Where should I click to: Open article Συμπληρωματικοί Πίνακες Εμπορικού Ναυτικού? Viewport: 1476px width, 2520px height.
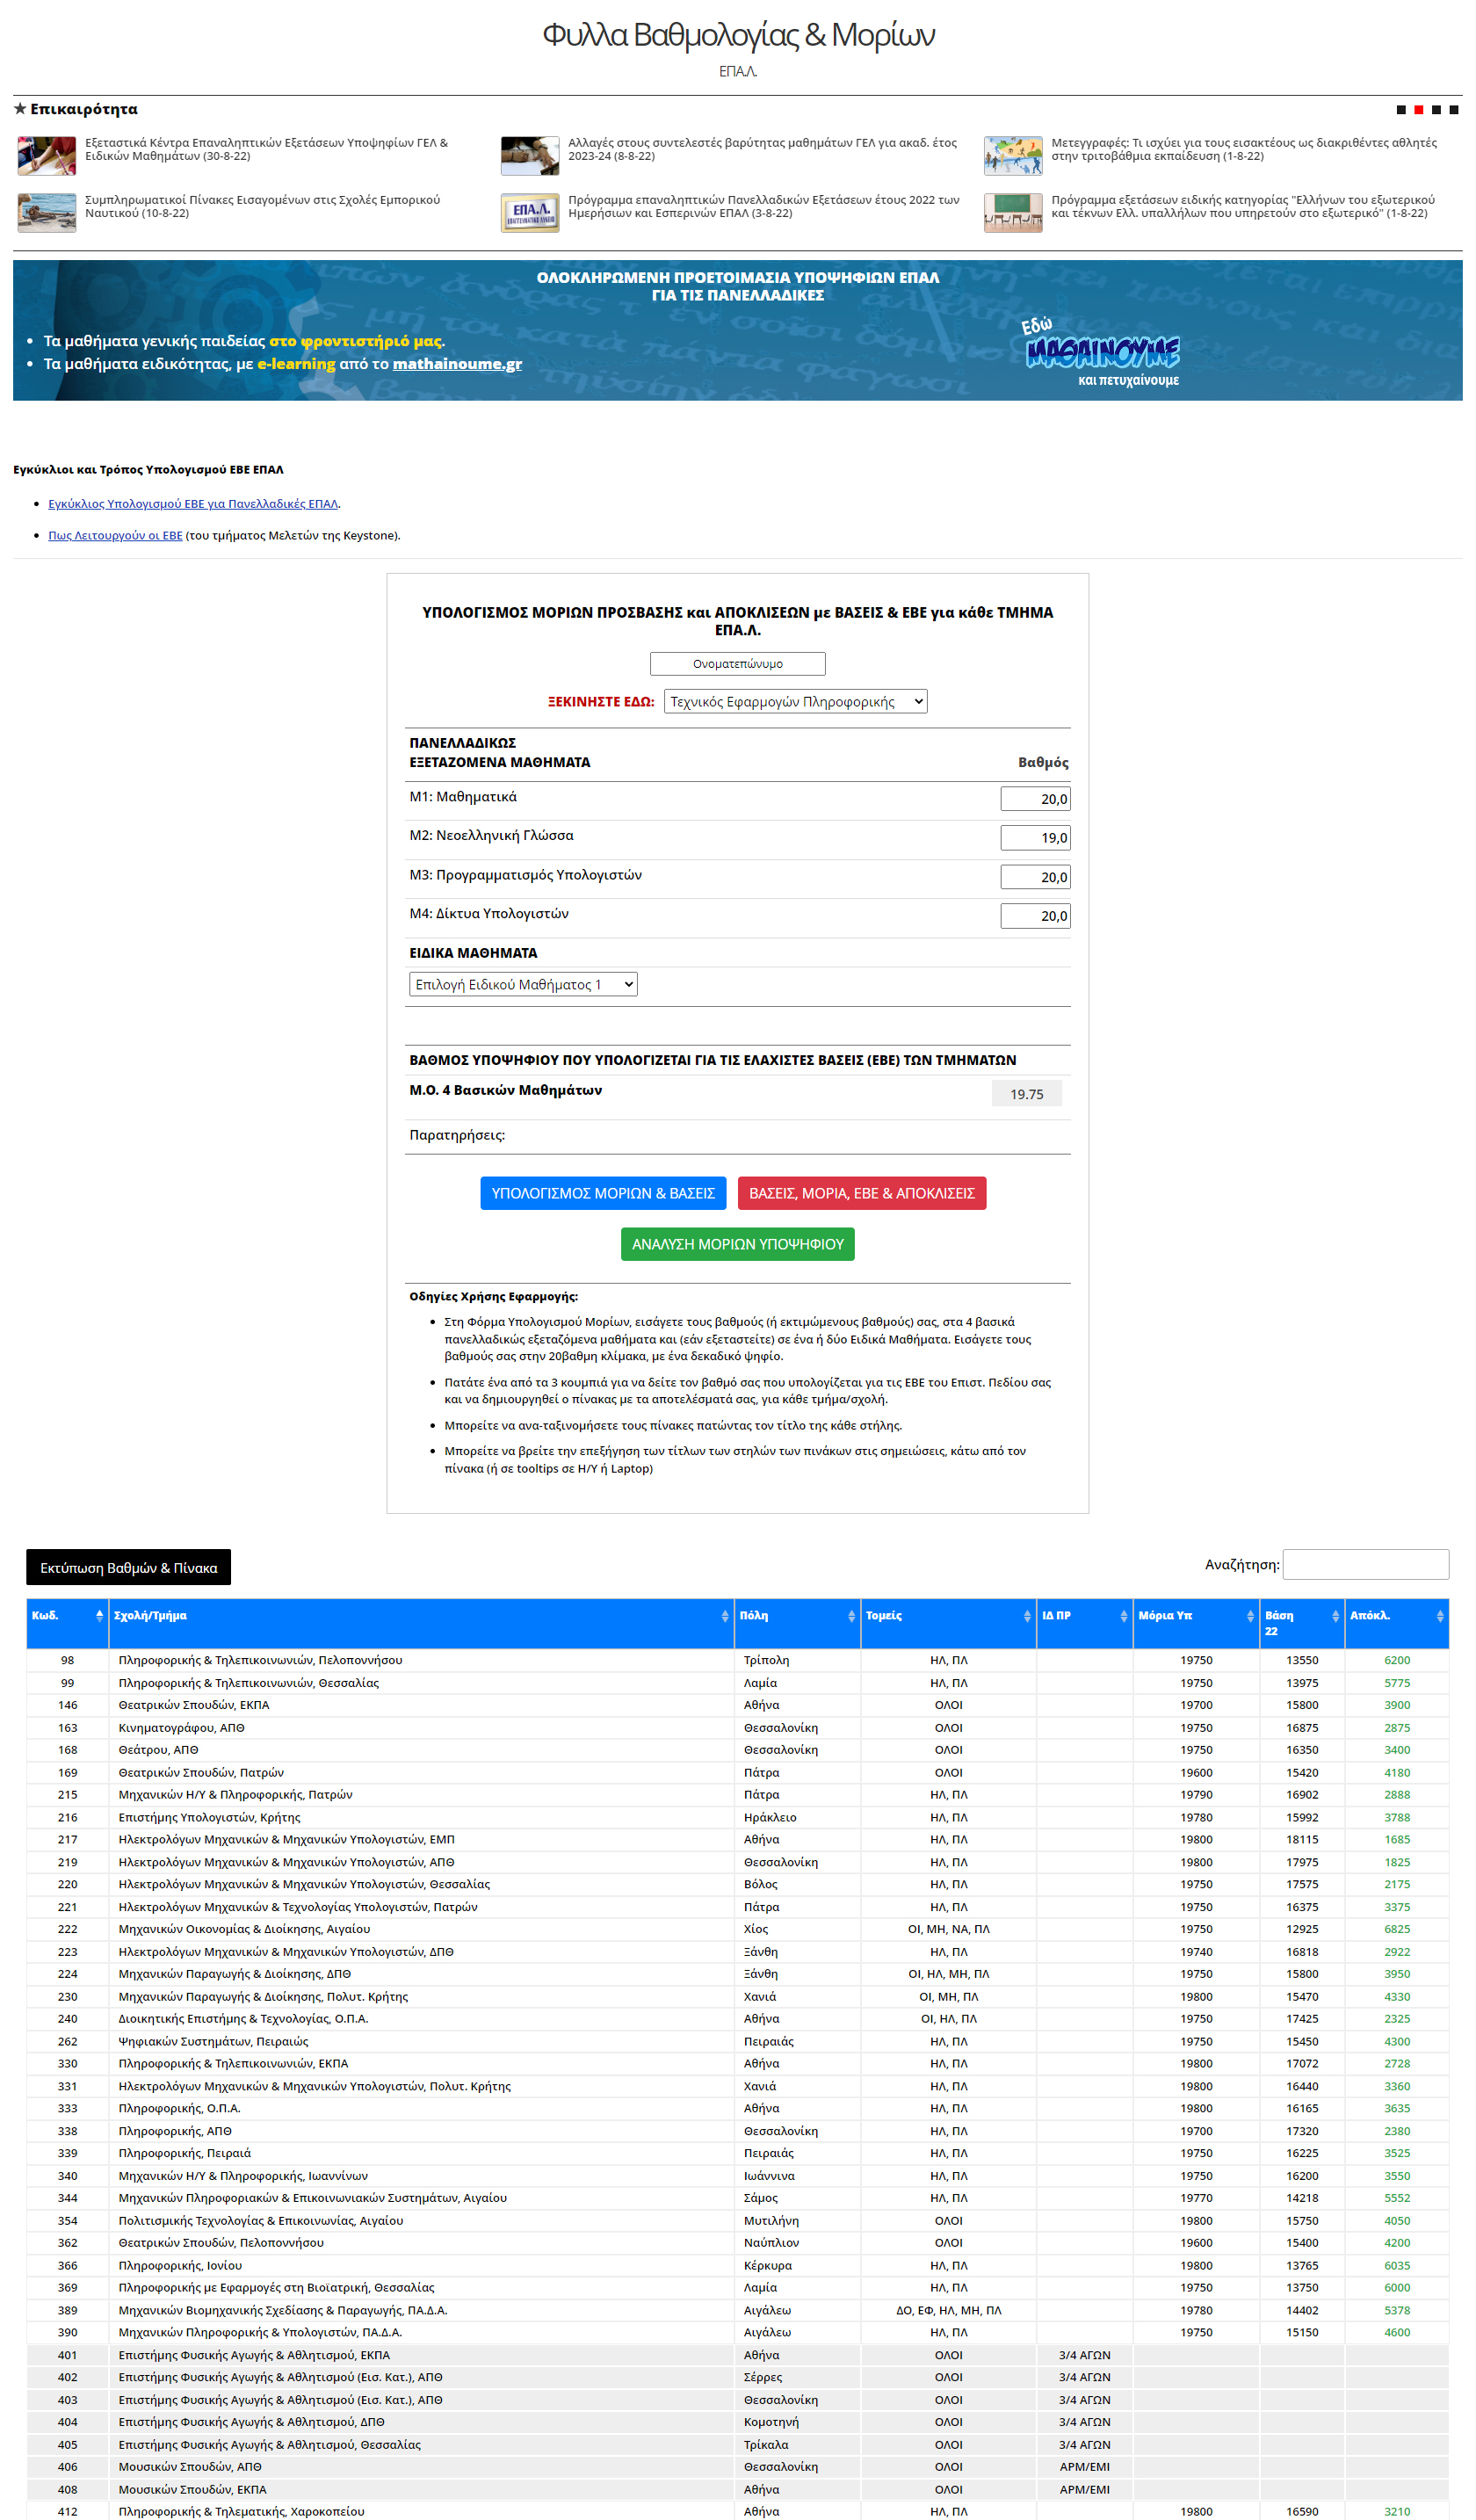pos(262,206)
